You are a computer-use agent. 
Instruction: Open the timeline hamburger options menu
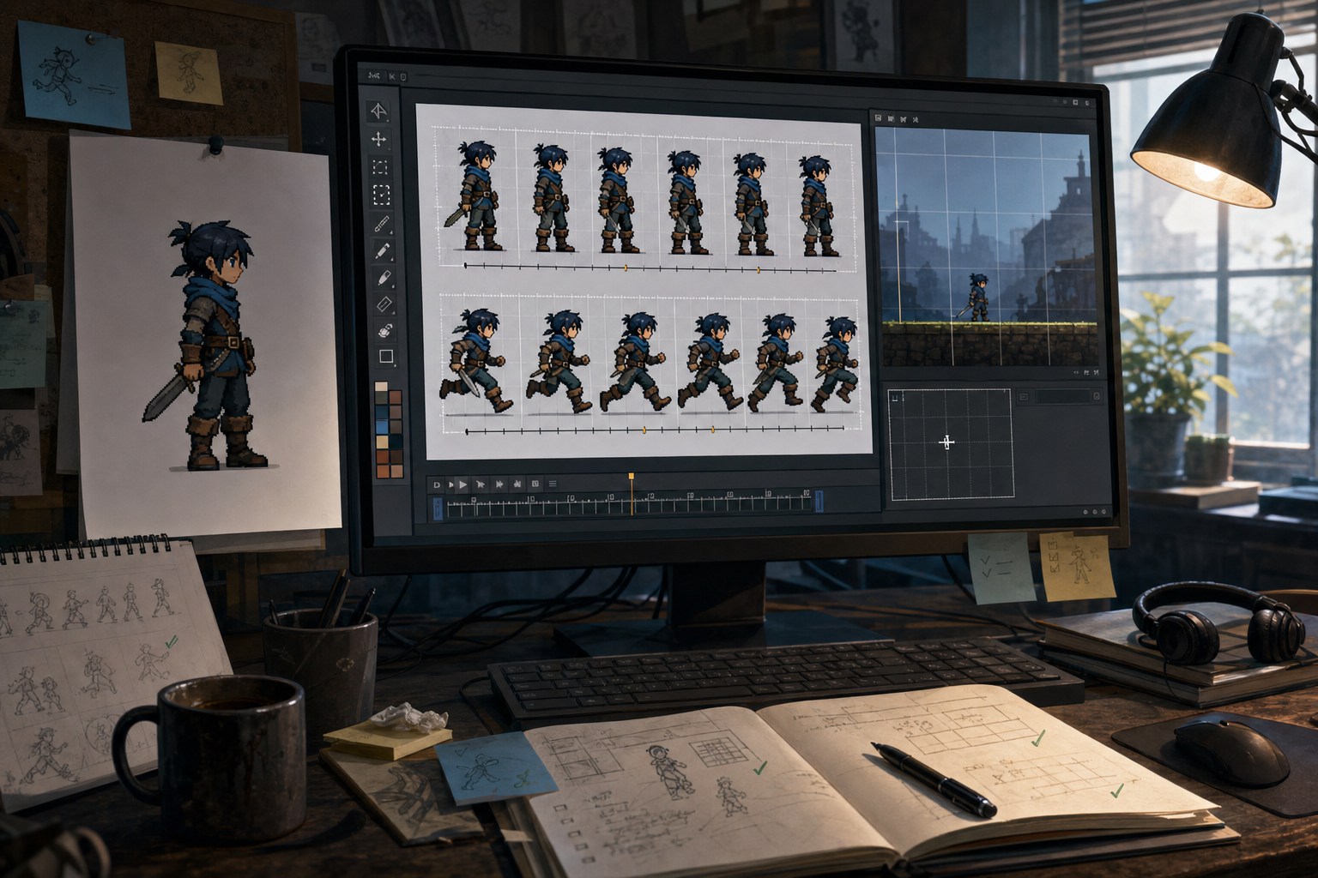click(x=553, y=484)
